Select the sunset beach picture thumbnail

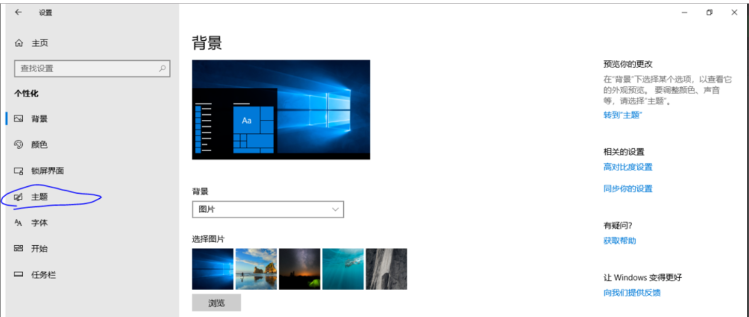[256, 269]
